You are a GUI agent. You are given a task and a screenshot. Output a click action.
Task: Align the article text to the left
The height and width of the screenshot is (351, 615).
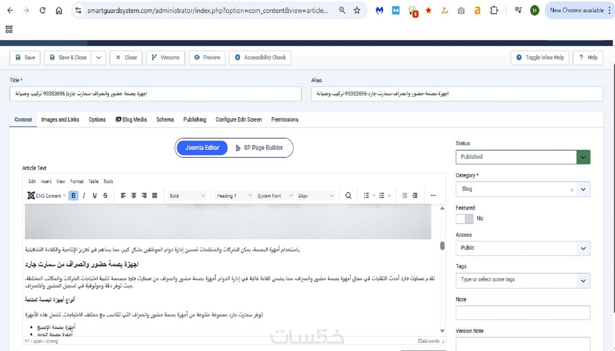(x=123, y=195)
